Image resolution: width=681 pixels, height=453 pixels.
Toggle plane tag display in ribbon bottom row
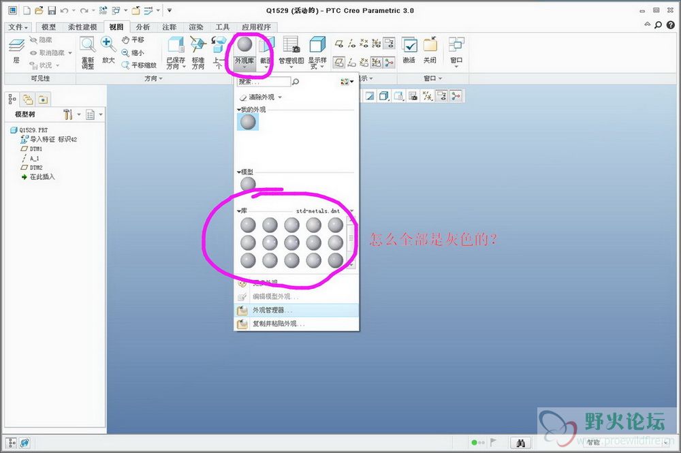pyautogui.click(x=339, y=63)
